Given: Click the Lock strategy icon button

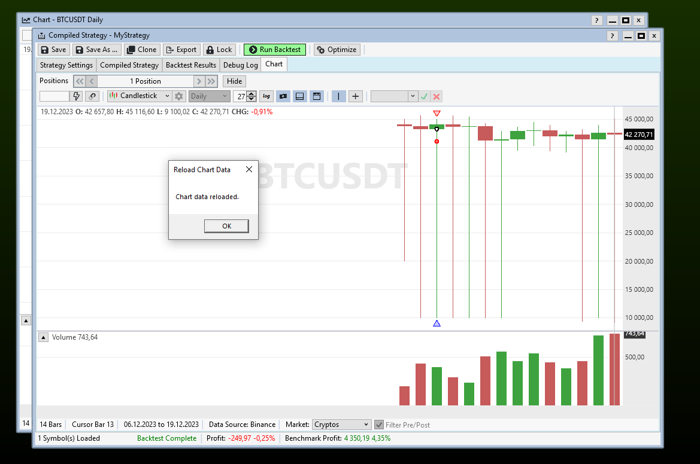Looking at the screenshot, I should (x=219, y=50).
